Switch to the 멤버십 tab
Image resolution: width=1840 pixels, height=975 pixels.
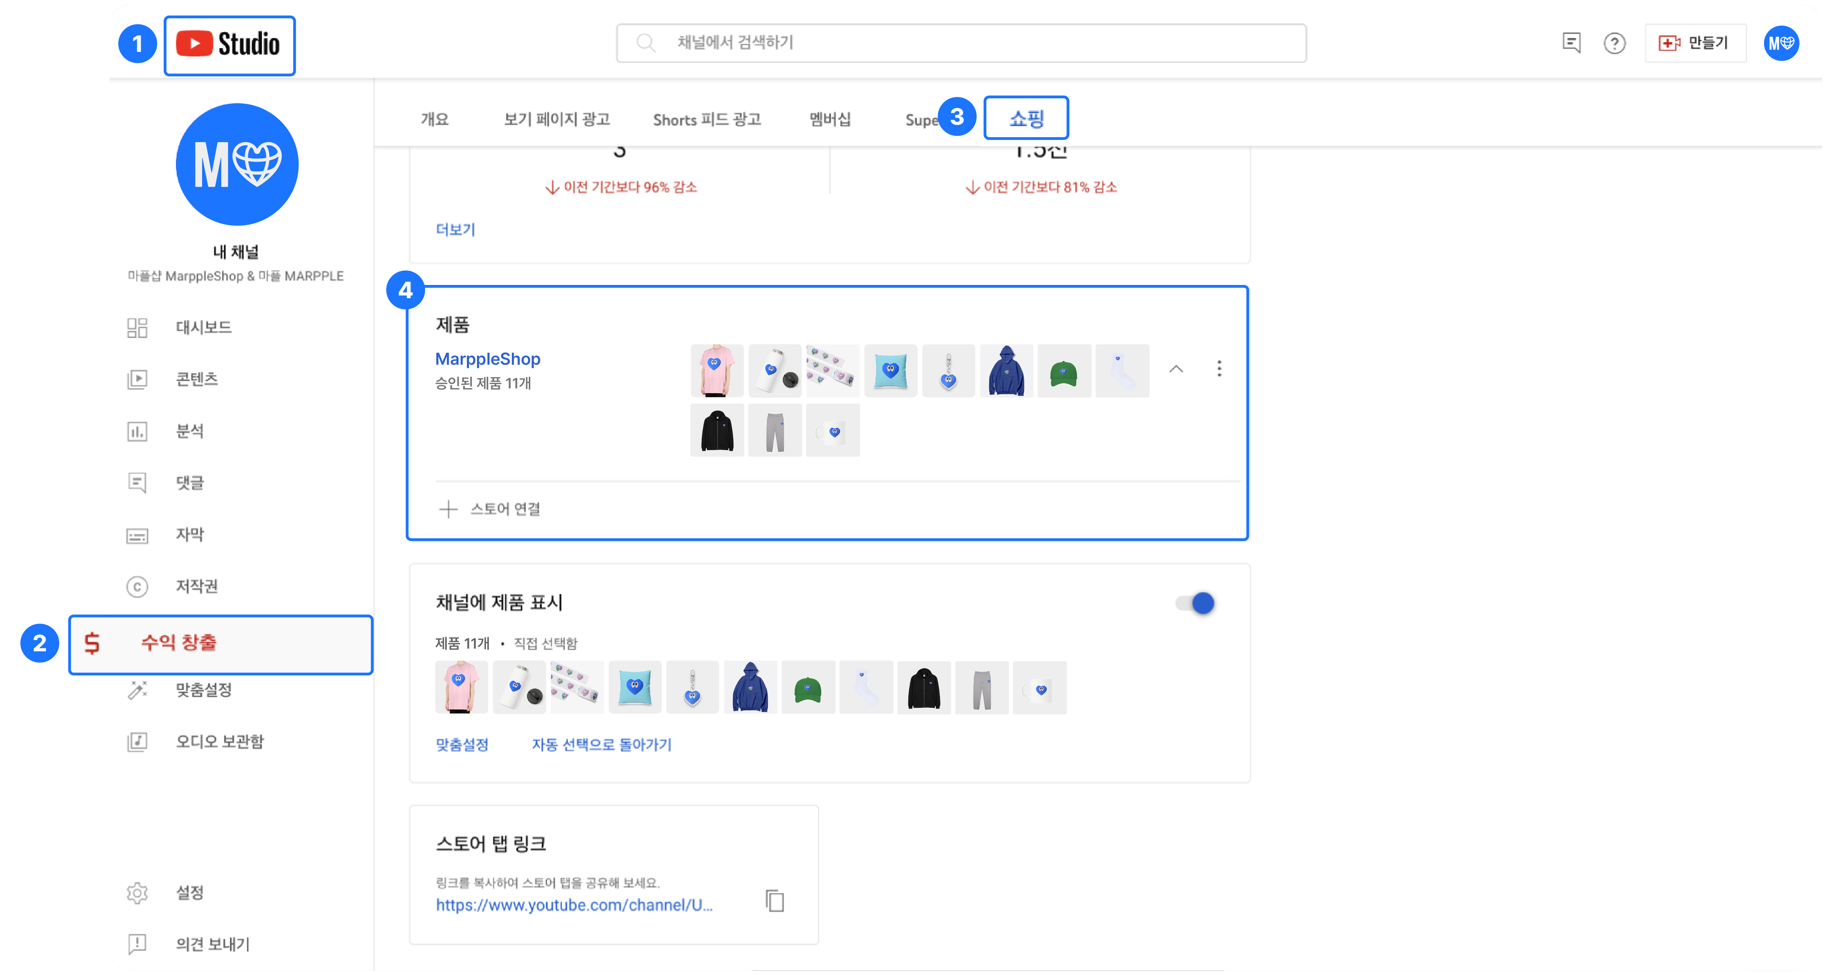coord(829,119)
